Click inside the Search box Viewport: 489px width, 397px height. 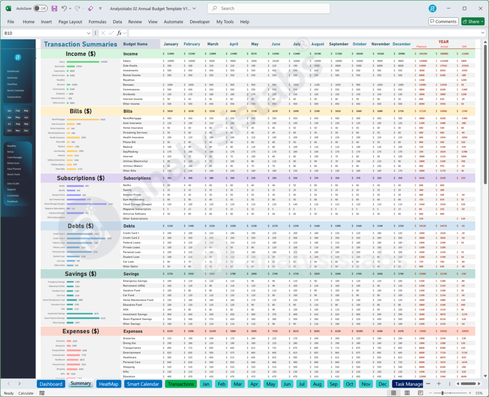coord(268,8)
